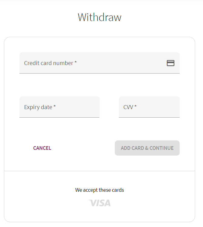Click the asterisk after Expiry date

tap(55, 106)
